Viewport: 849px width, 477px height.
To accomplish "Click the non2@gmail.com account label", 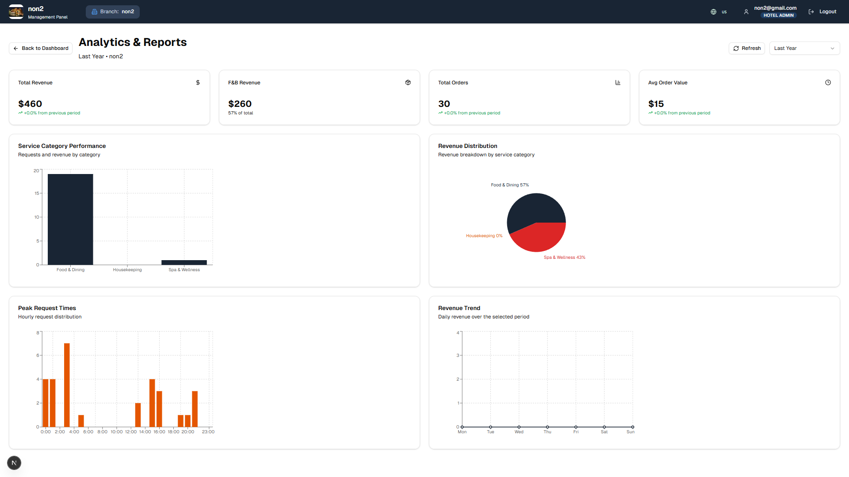I will pos(775,8).
